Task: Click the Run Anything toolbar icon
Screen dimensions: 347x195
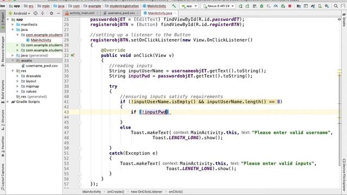Action: (306, 6)
